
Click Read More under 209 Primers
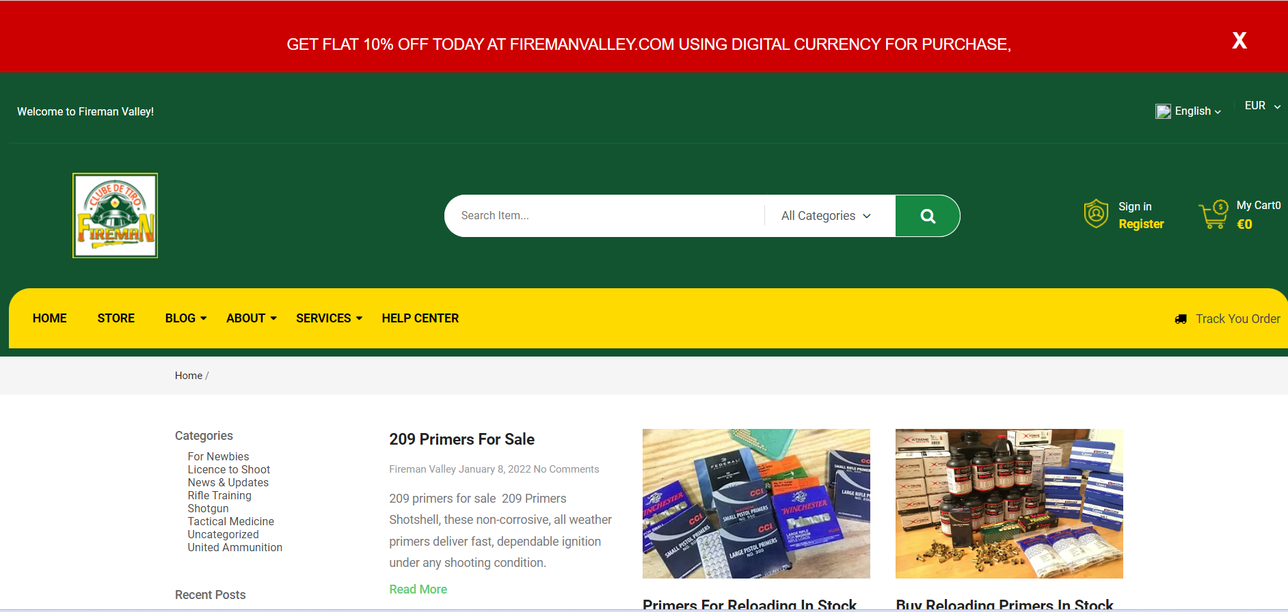(x=418, y=589)
